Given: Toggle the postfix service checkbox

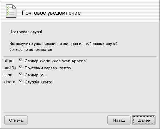Looking at the screenshot, I should [x=20, y=67].
